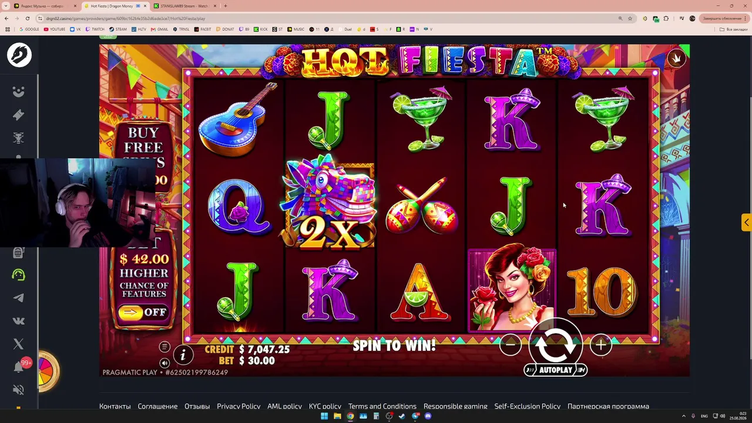Click the Buy Free Spins panel

[x=143, y=156]
